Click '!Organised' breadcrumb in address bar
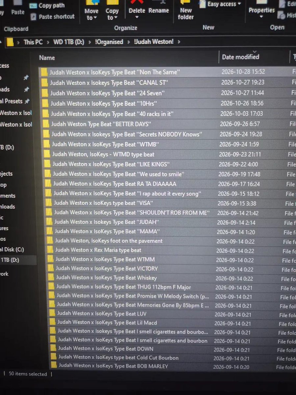This screenshot has width=296, height=395. coord(109,42)
